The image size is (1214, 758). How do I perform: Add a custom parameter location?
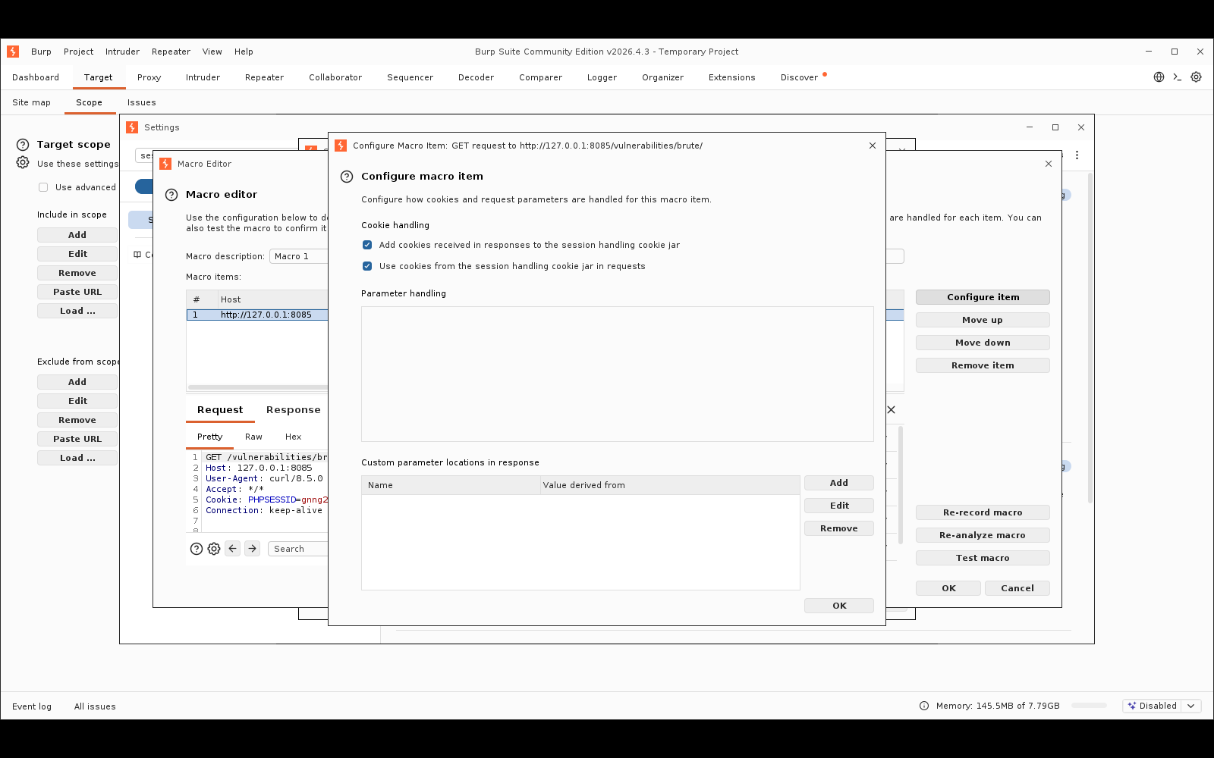(839, 483)
